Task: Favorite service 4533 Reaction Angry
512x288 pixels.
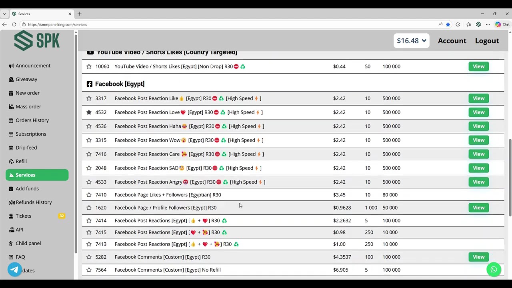Action: point(89,182)
